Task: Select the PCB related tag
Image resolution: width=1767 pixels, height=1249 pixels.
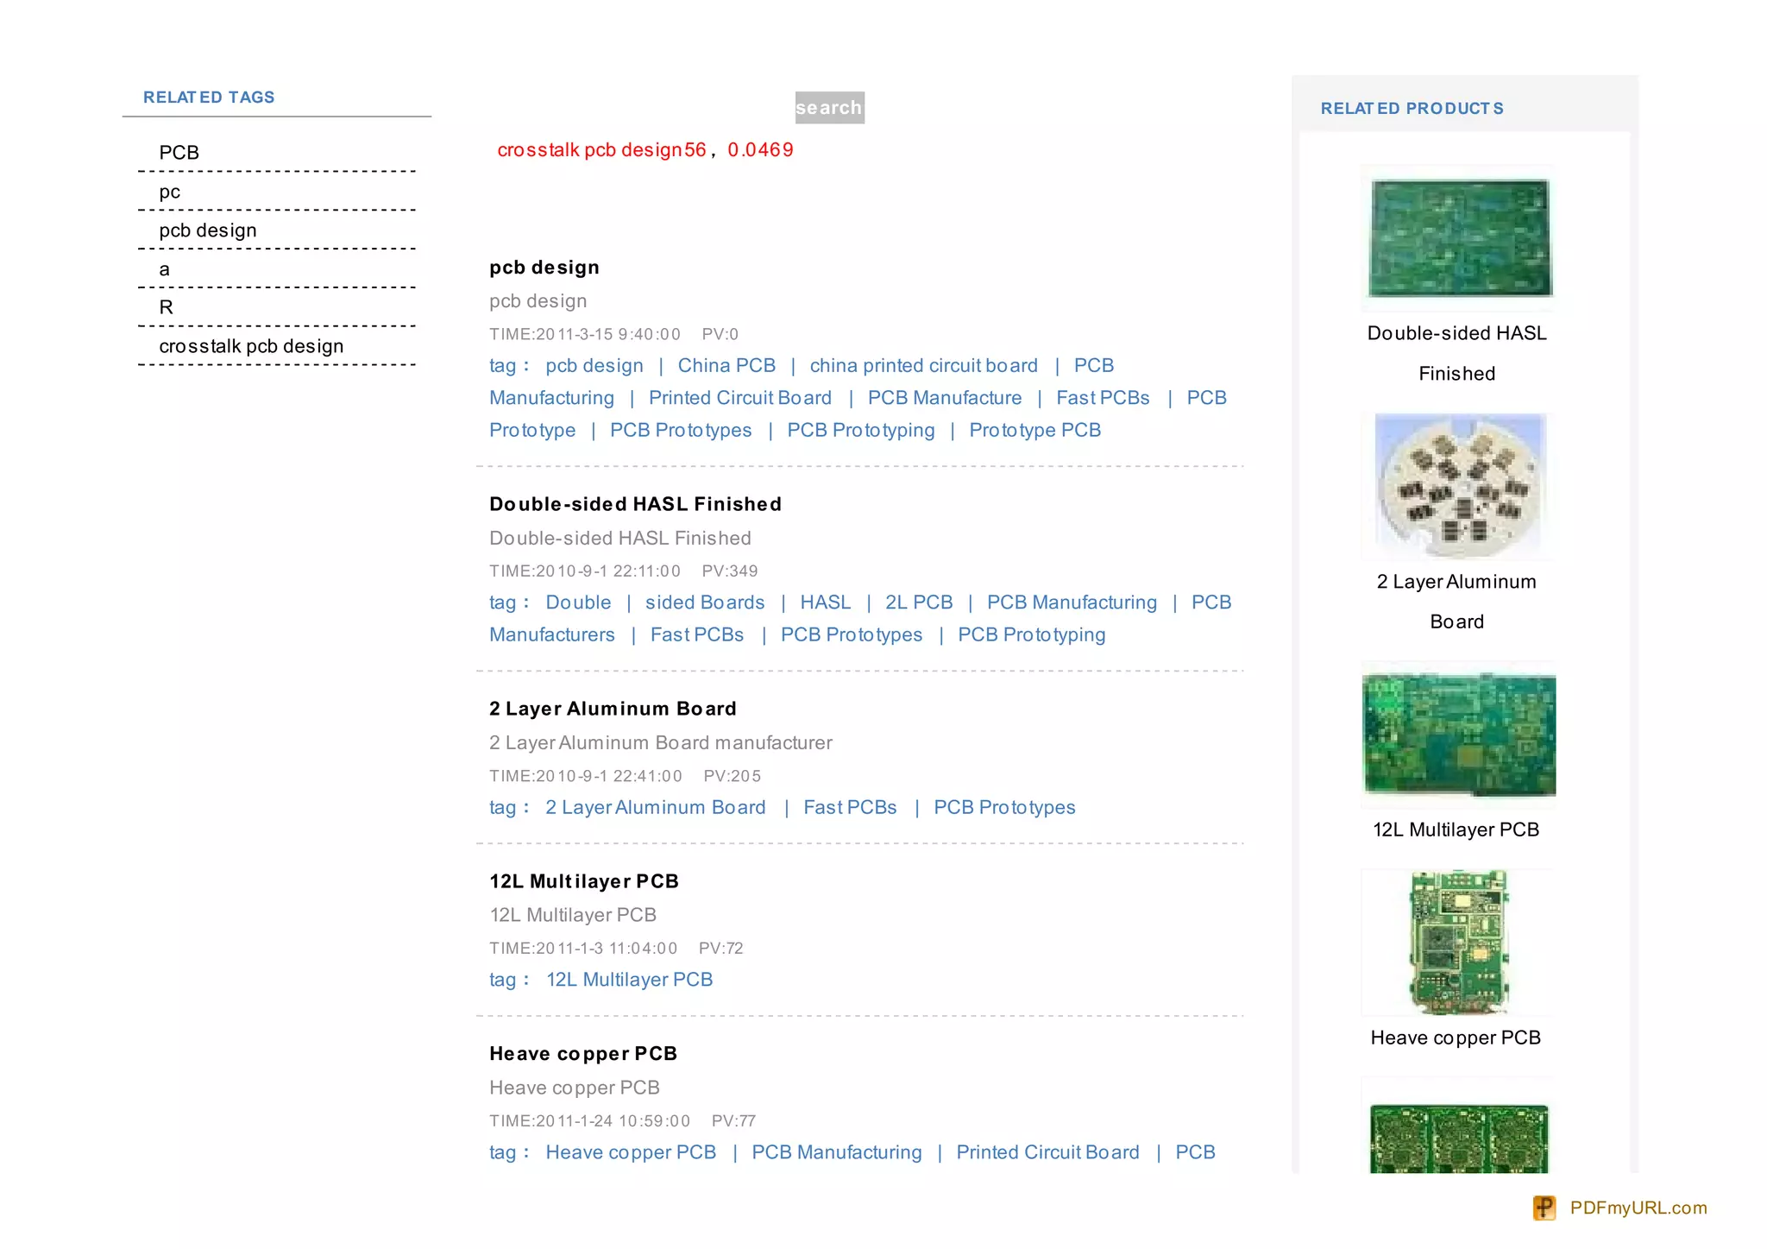Action: point(179,153)
